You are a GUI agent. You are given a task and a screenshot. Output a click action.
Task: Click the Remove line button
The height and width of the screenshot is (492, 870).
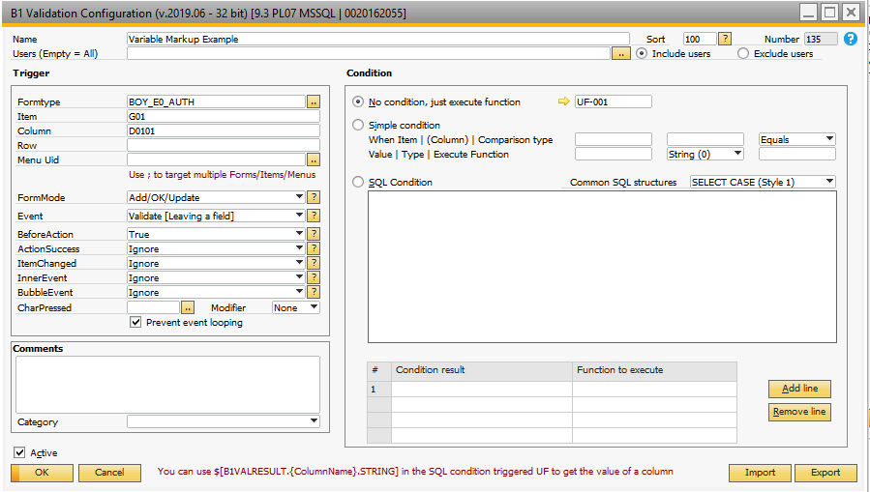[x=799, y=412]
